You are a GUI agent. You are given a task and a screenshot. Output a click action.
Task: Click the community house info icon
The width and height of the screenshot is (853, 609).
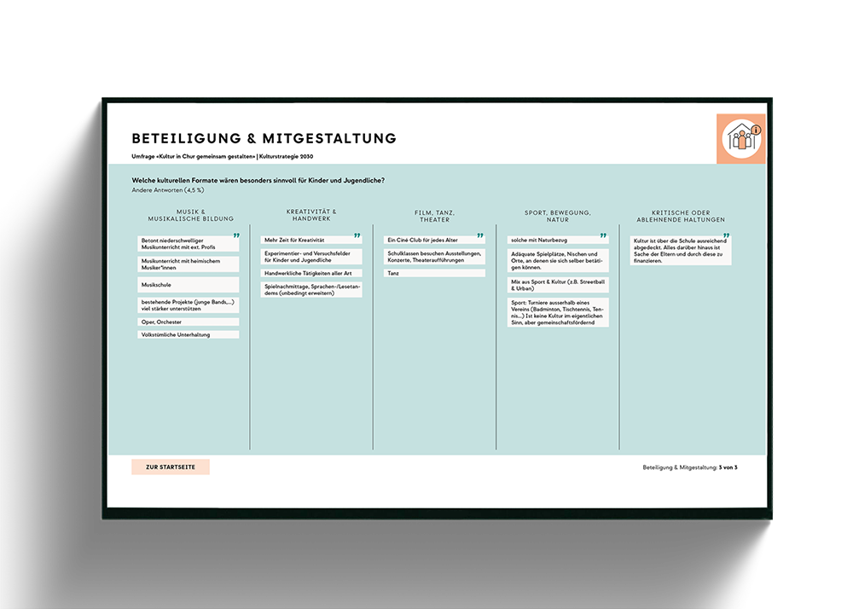point(741,139)
